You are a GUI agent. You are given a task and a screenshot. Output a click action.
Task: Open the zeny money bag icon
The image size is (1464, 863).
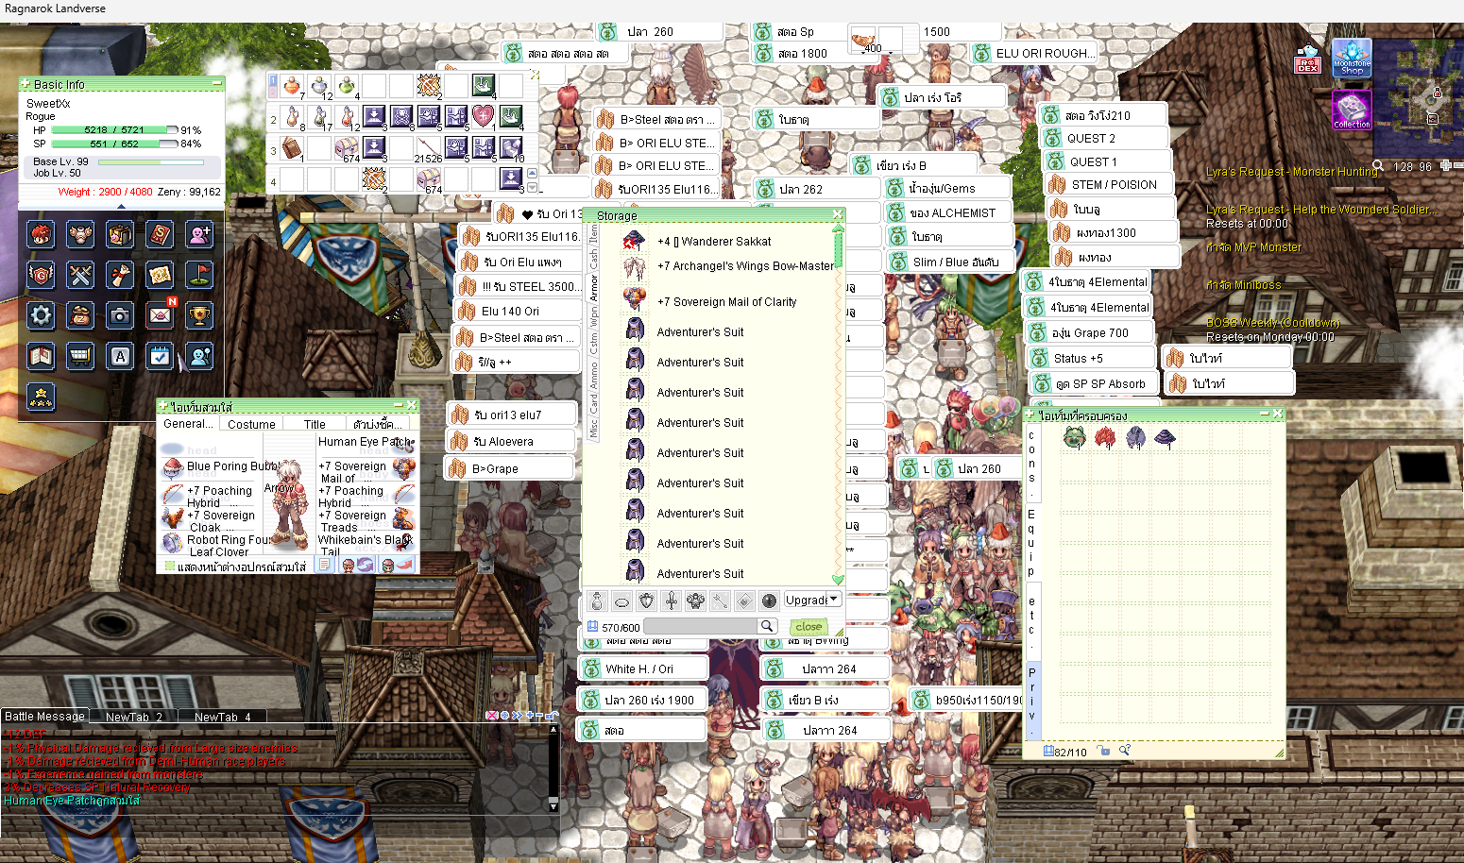[x=80, y=315]
